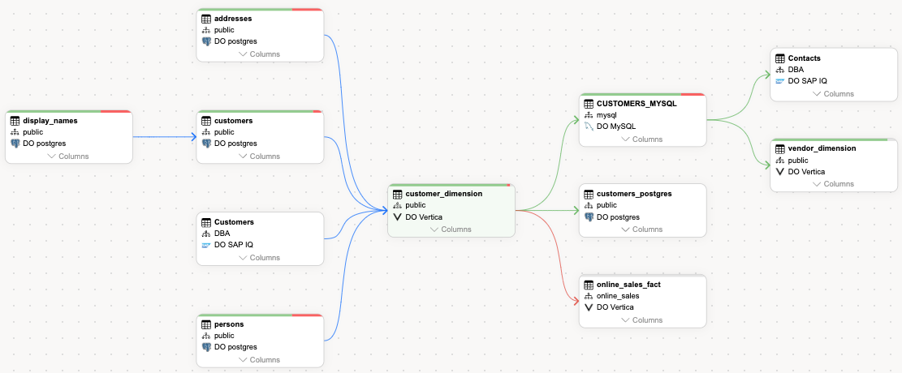
Task: Show Columns for online_sales_fact table
Action: (x=642, y=320)
